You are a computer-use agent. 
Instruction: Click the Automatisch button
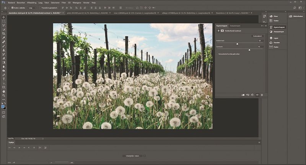(258, 36)
